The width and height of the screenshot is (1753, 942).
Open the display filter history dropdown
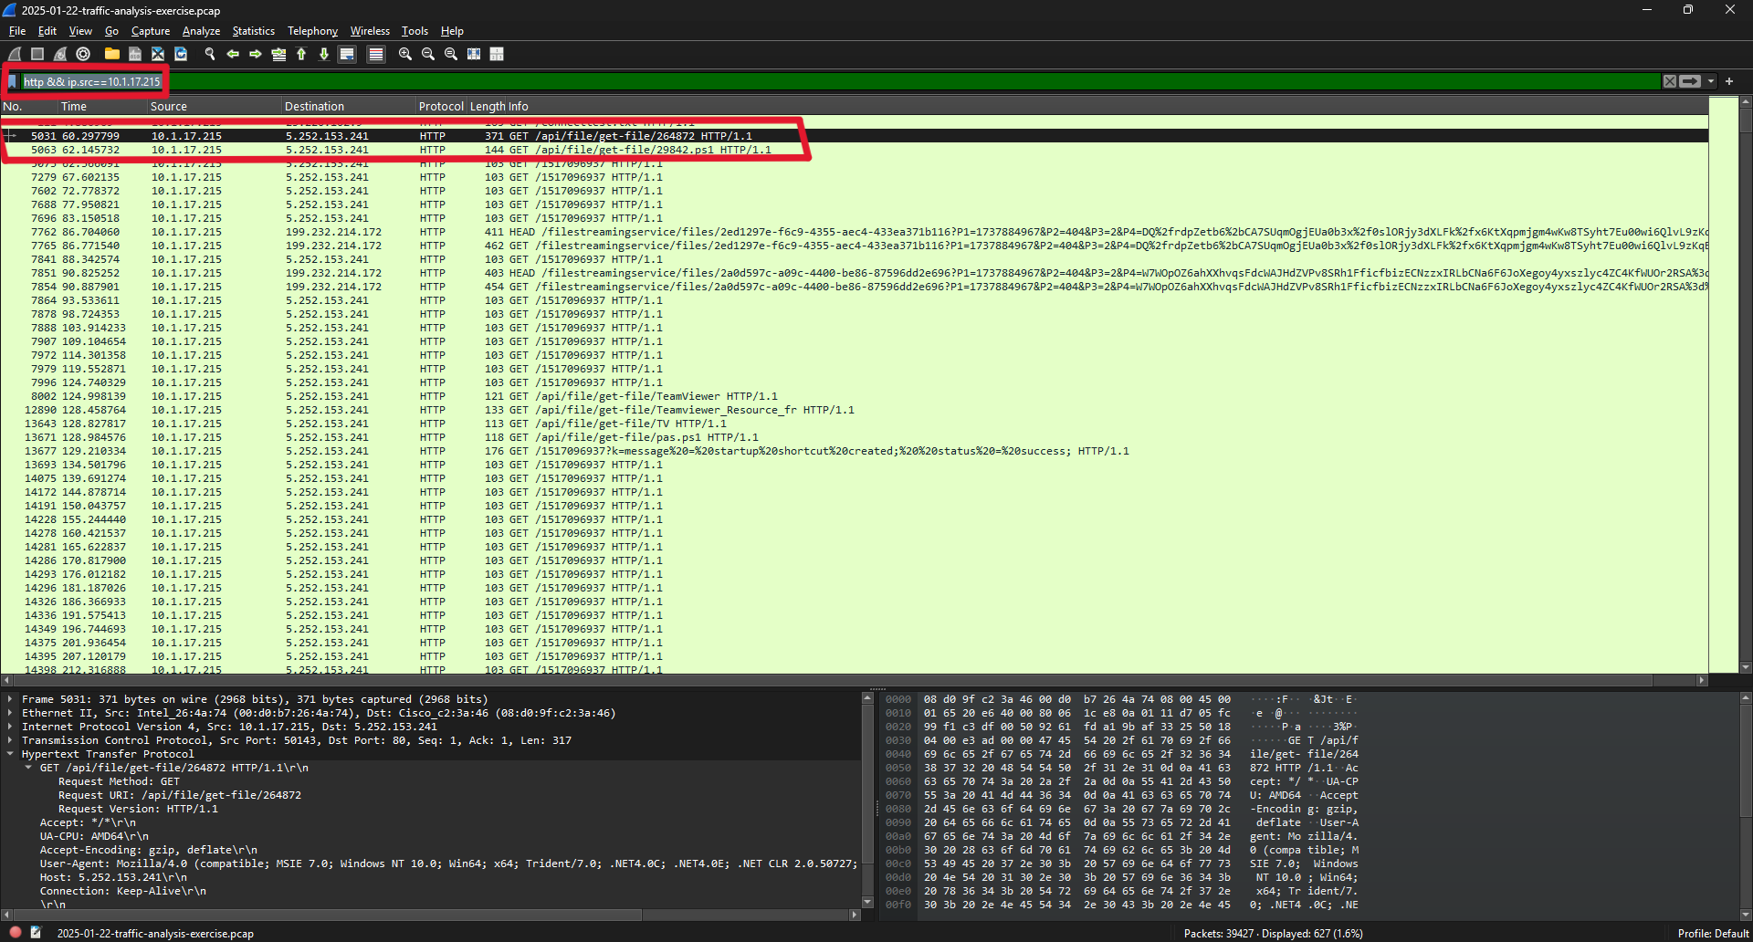1711,82
